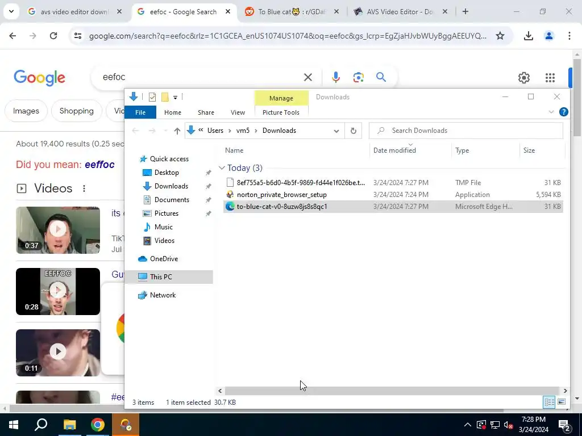This screenshot has width=582, height=436.
Task: Open Chrome downloads icon in toolbar
Action: [528, 36]
